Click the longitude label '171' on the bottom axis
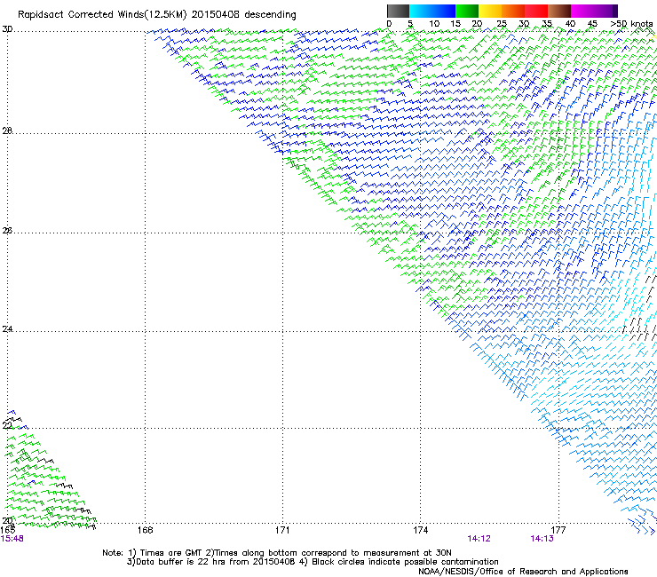 coord(282,530)
